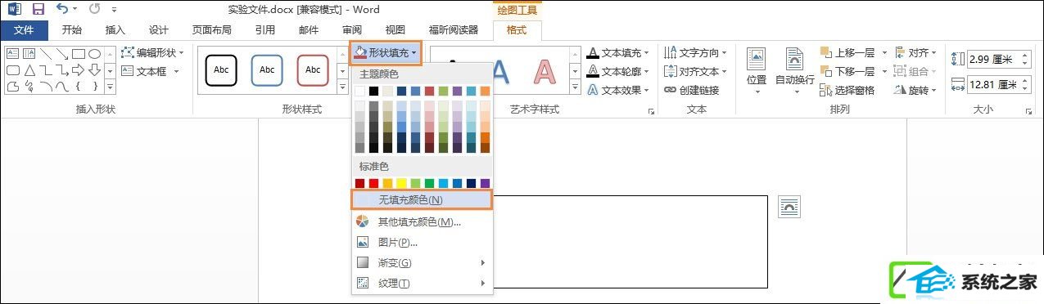Choose the Freeform shape tool
This screenshot has width=1044, height=304.
tap(13, 87)
